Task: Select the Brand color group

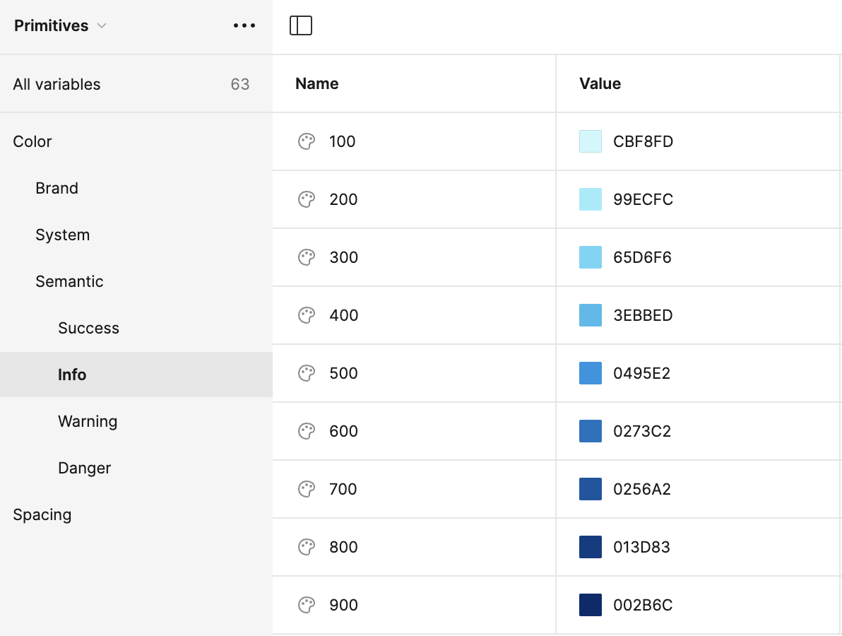Action: click(x=57, y=188)
